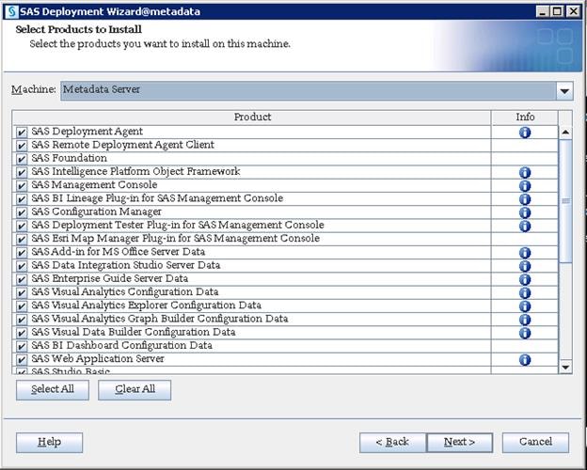The image size is (587, 470).
Task: Toggle SAS Visual Data Builder Configuration checkbox
Action: (x=22, y=333)
